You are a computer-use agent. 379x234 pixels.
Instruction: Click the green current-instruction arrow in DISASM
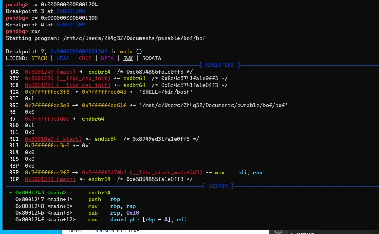click(x=11, y=192)
